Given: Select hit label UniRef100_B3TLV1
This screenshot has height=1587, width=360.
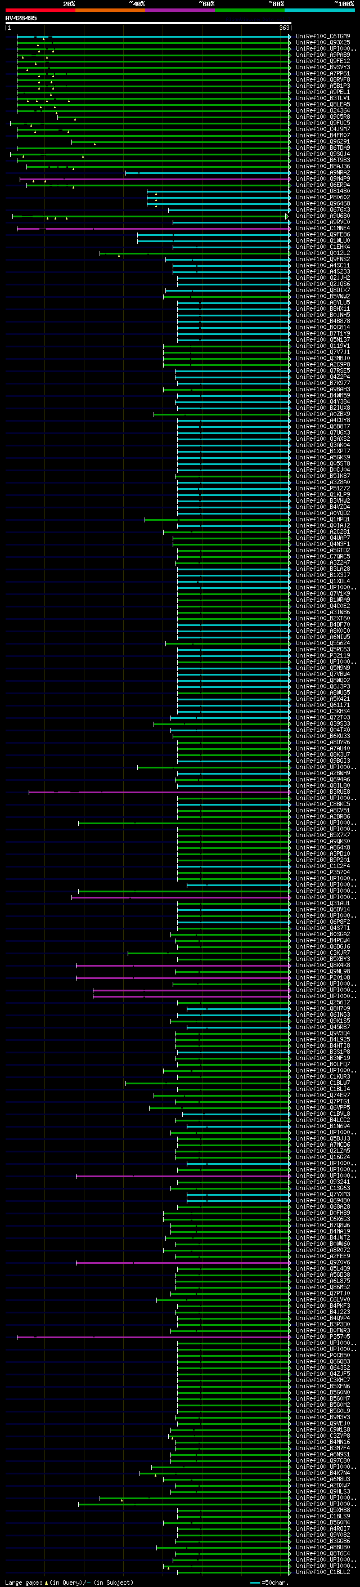Looking at the screenshot, I should (322, 98).
